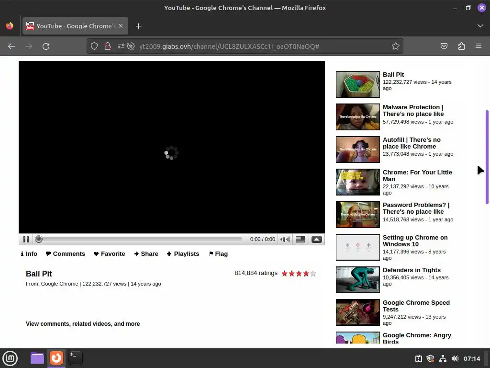
Task: Open the Playlists tab
Action: (183, 254)
